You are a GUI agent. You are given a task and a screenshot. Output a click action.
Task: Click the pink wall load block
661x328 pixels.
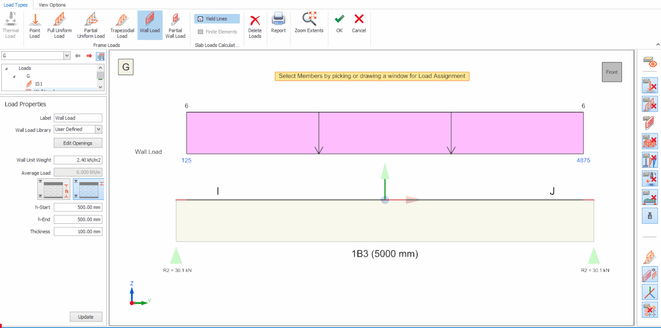(x=384, y=133)
